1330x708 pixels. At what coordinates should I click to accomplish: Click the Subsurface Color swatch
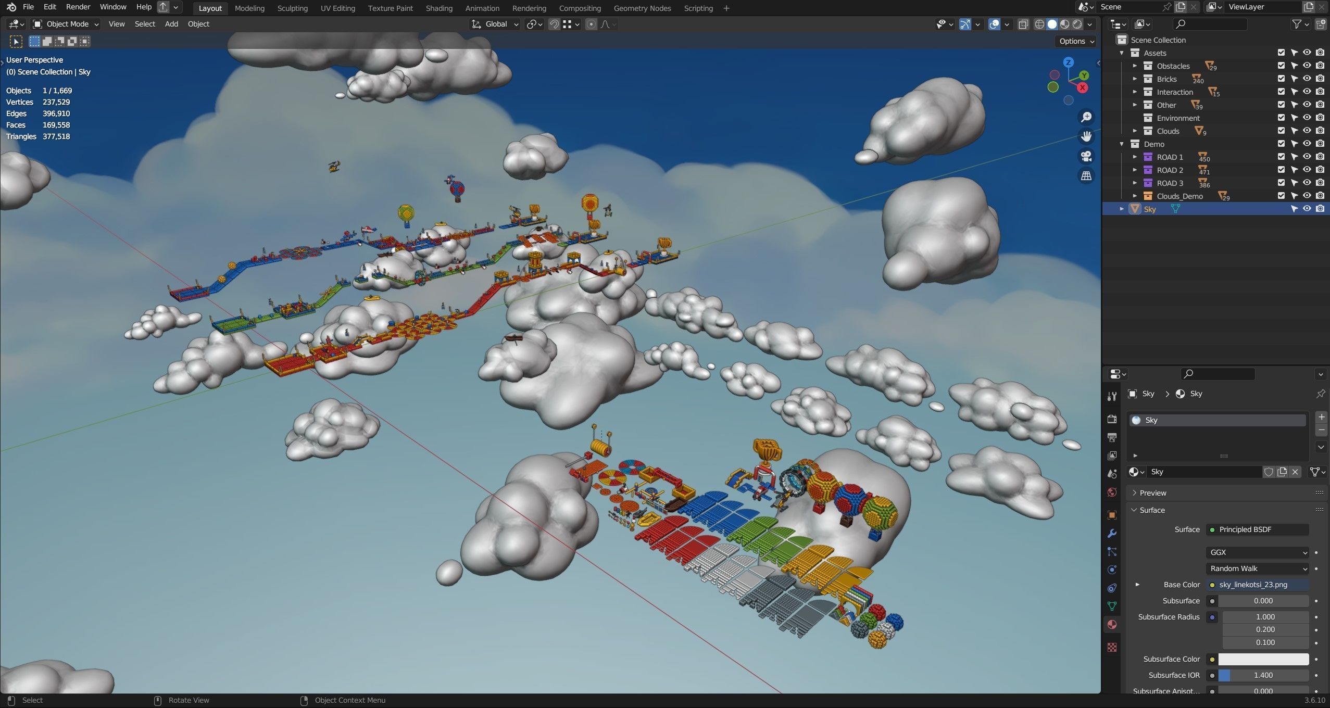point(1263,659)
